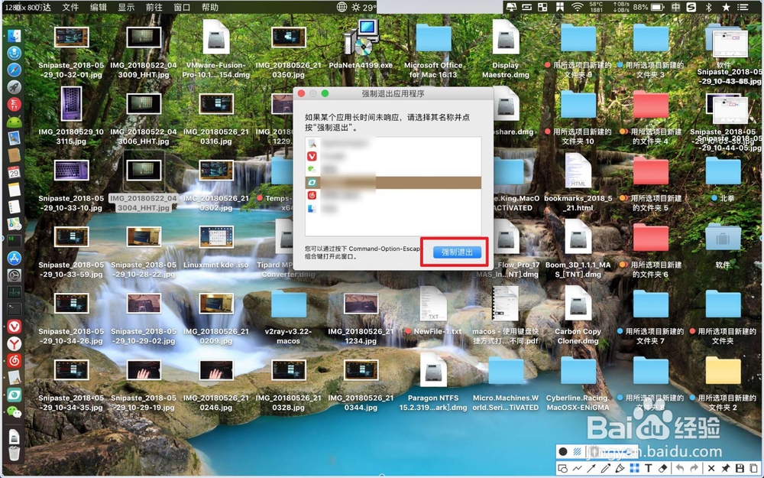
Task: Open Safari from the Dock
Action: coord(14,70)
